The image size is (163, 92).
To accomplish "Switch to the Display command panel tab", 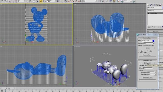I will (x=160, y=5).
